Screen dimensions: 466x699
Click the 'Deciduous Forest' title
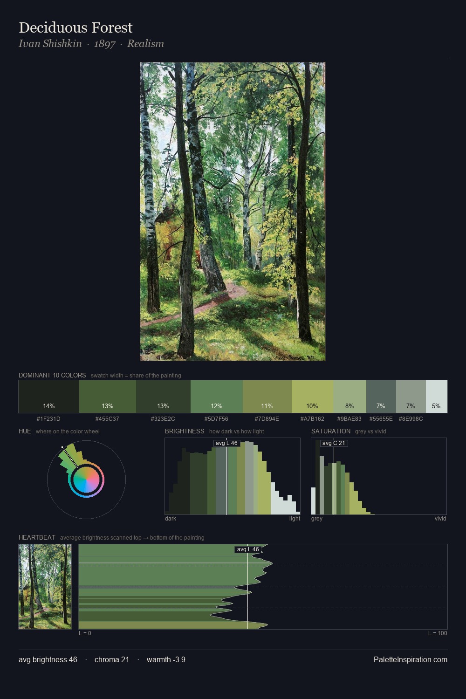tap(75, 27)
